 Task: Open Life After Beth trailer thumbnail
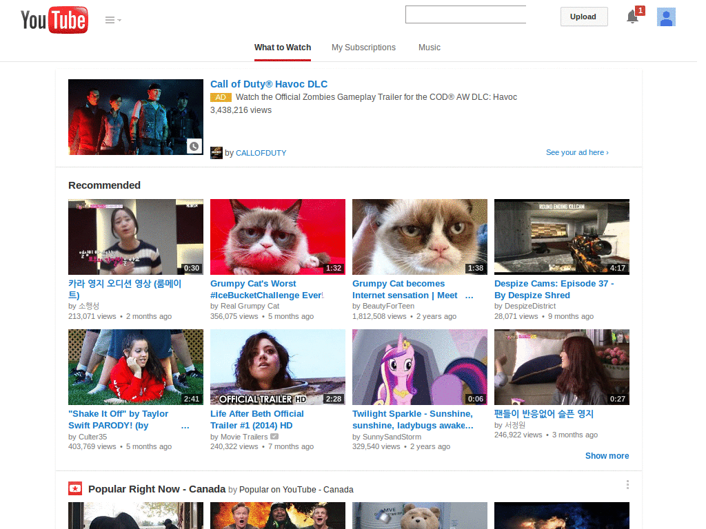(277, 367)
